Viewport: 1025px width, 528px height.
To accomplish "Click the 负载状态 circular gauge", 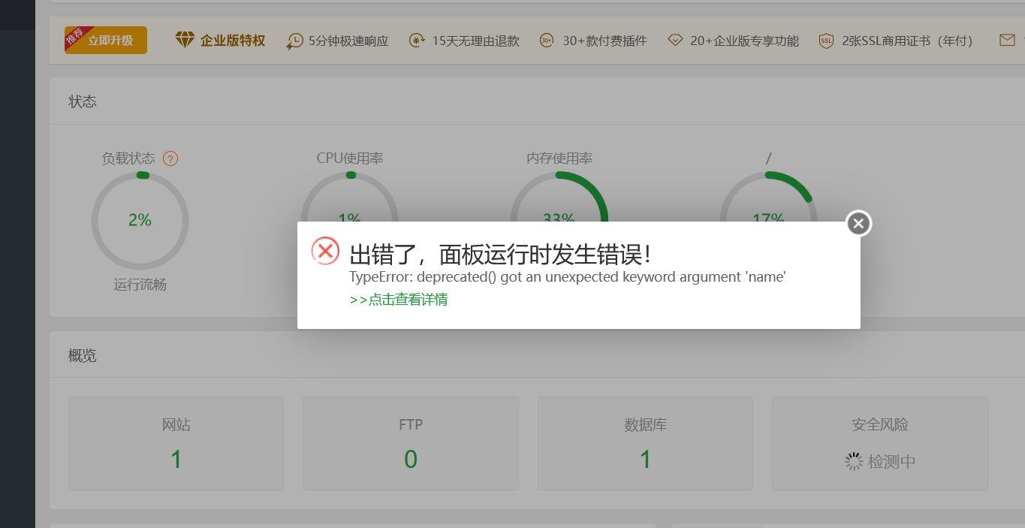I will pyautogui.click(x=140, y=220).
